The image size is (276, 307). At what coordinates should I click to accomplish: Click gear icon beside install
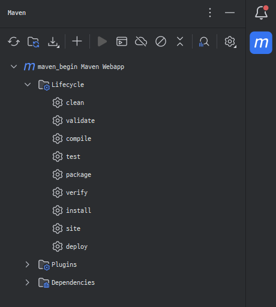pos(58,210)
